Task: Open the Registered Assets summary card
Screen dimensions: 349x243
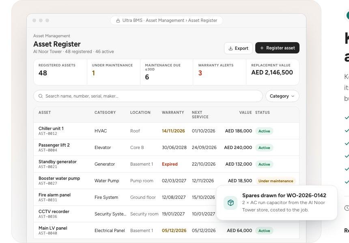Action: point(60,72)
